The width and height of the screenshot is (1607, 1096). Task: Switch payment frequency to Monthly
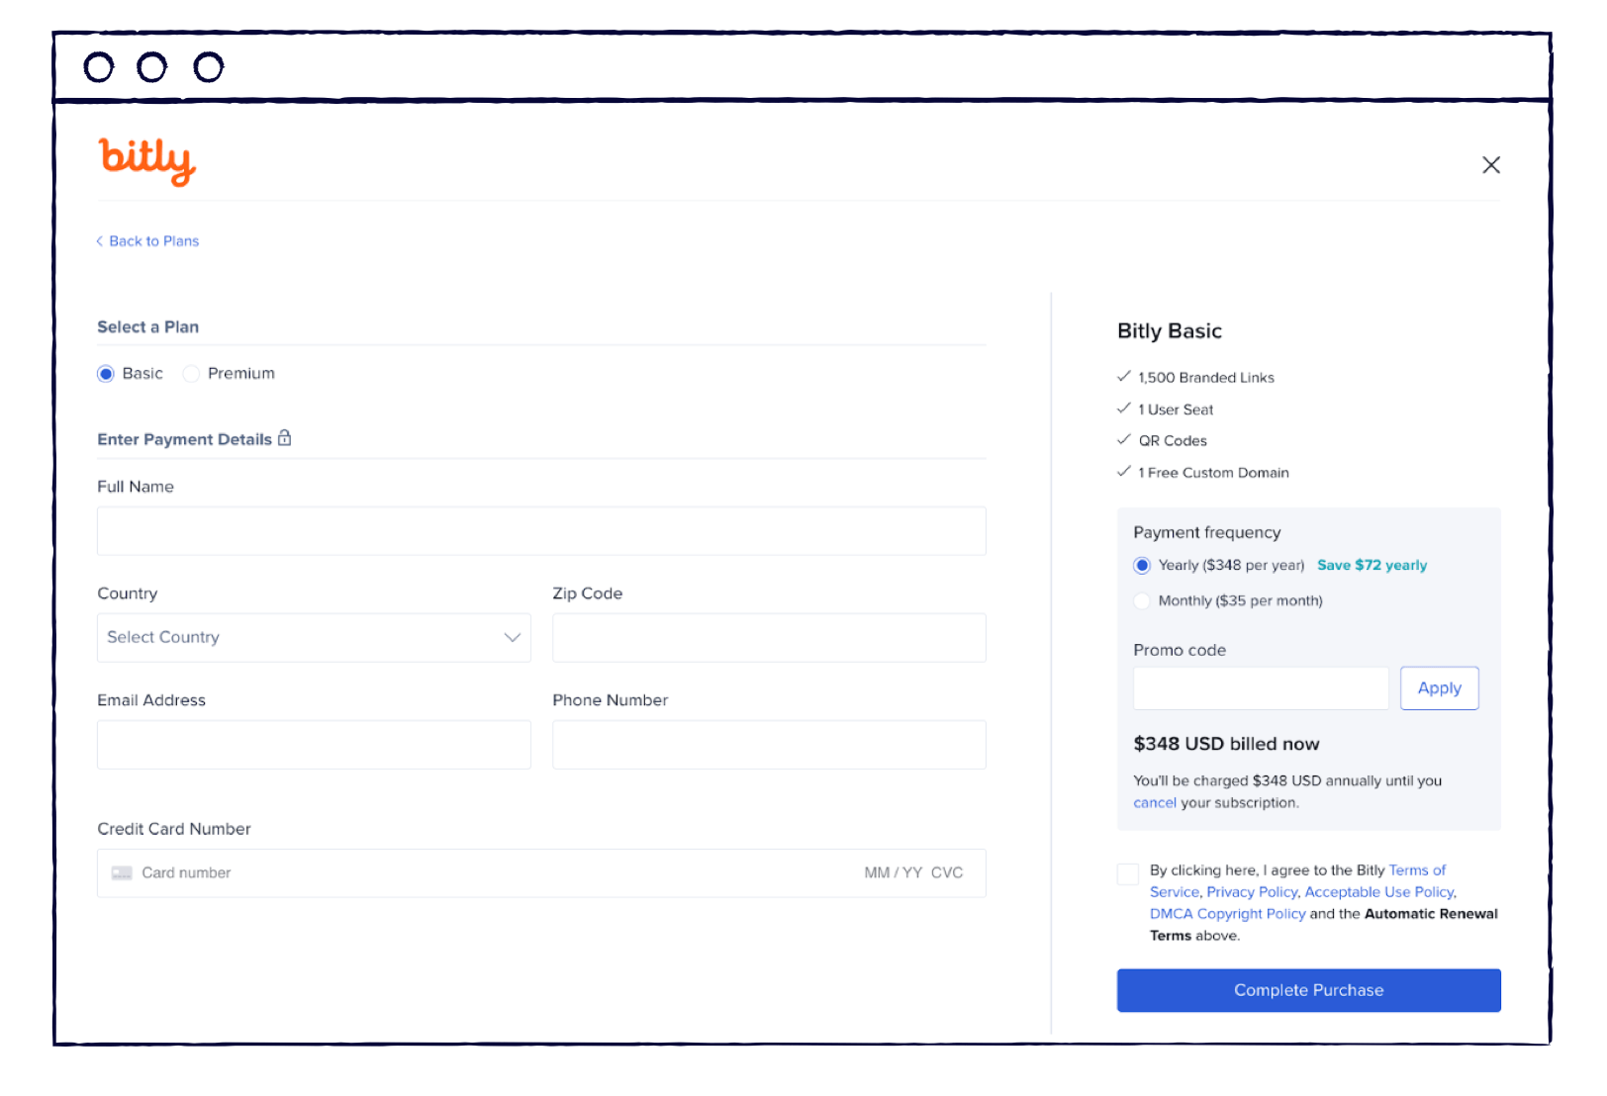tap(1142, 600)
